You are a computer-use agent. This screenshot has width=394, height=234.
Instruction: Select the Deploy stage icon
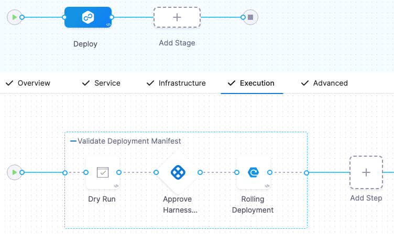coord(87,17)
